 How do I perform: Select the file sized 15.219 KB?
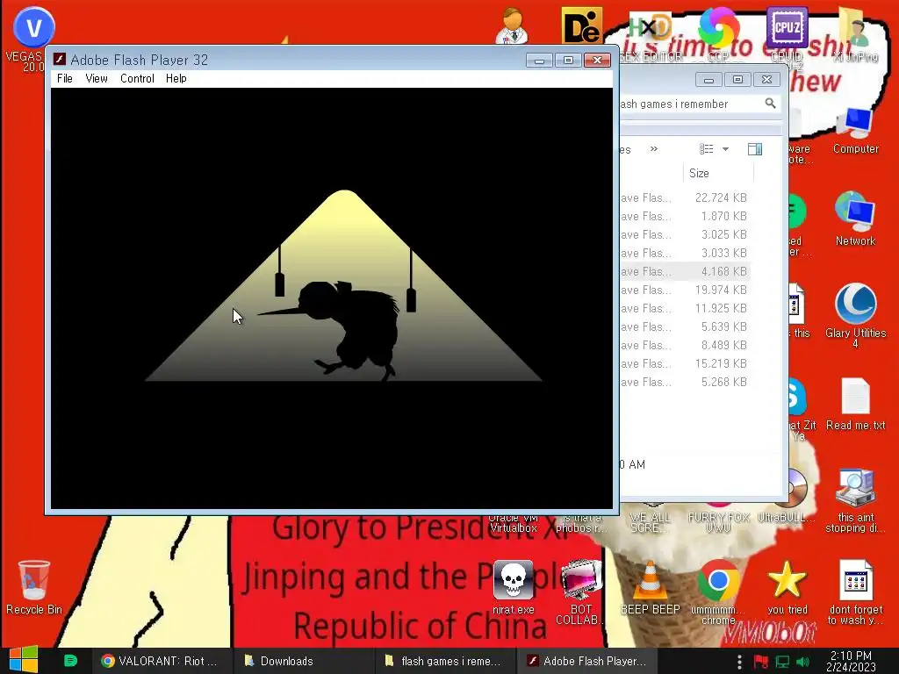coord(685,363)
